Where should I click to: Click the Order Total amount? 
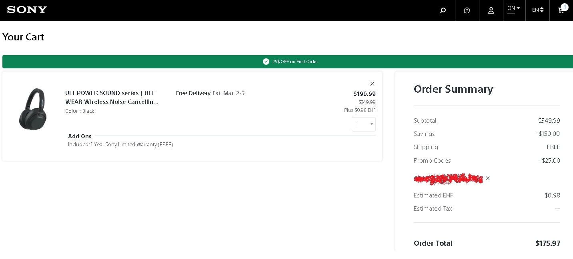pos(547,243)
